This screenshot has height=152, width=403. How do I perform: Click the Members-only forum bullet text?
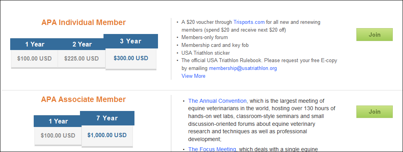tap(205, 38)
